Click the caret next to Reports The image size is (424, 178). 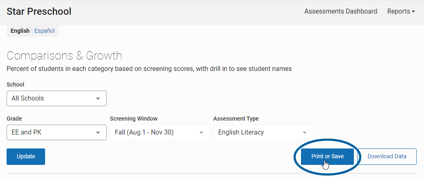point(413,11)
